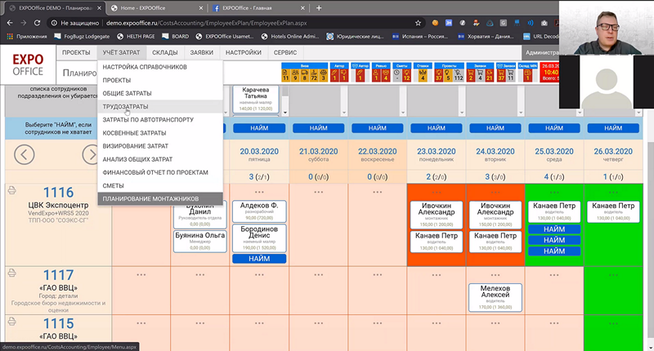
Task: Click the Виза document icon showing 11
Action: [x=285, y=75]
